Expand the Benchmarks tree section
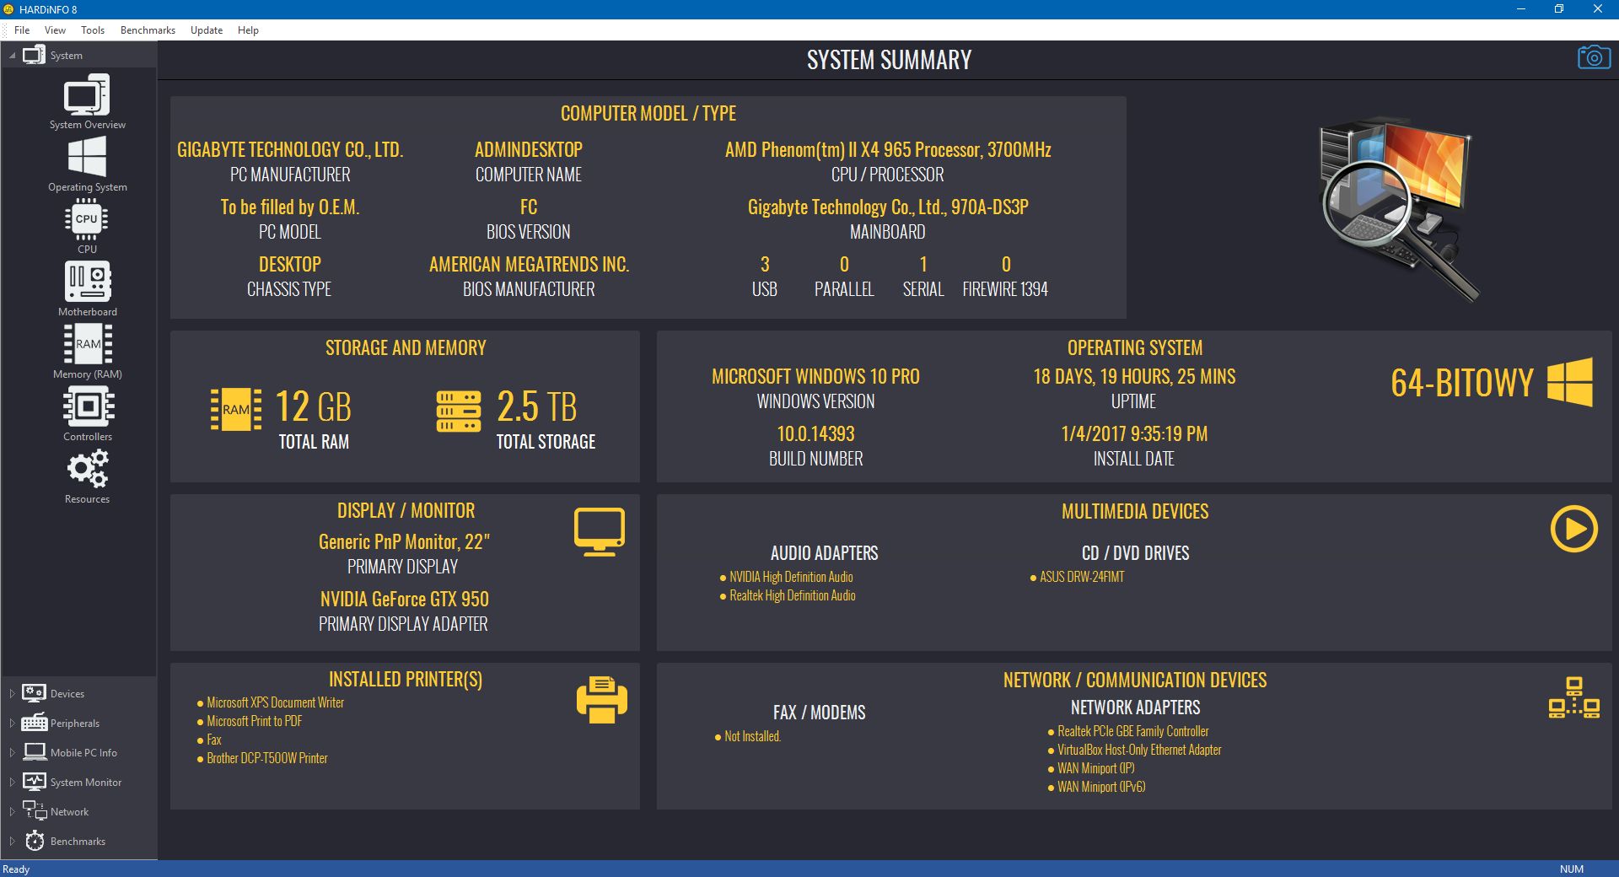Viewport: 1619px width, 877px height. (12, 841)
